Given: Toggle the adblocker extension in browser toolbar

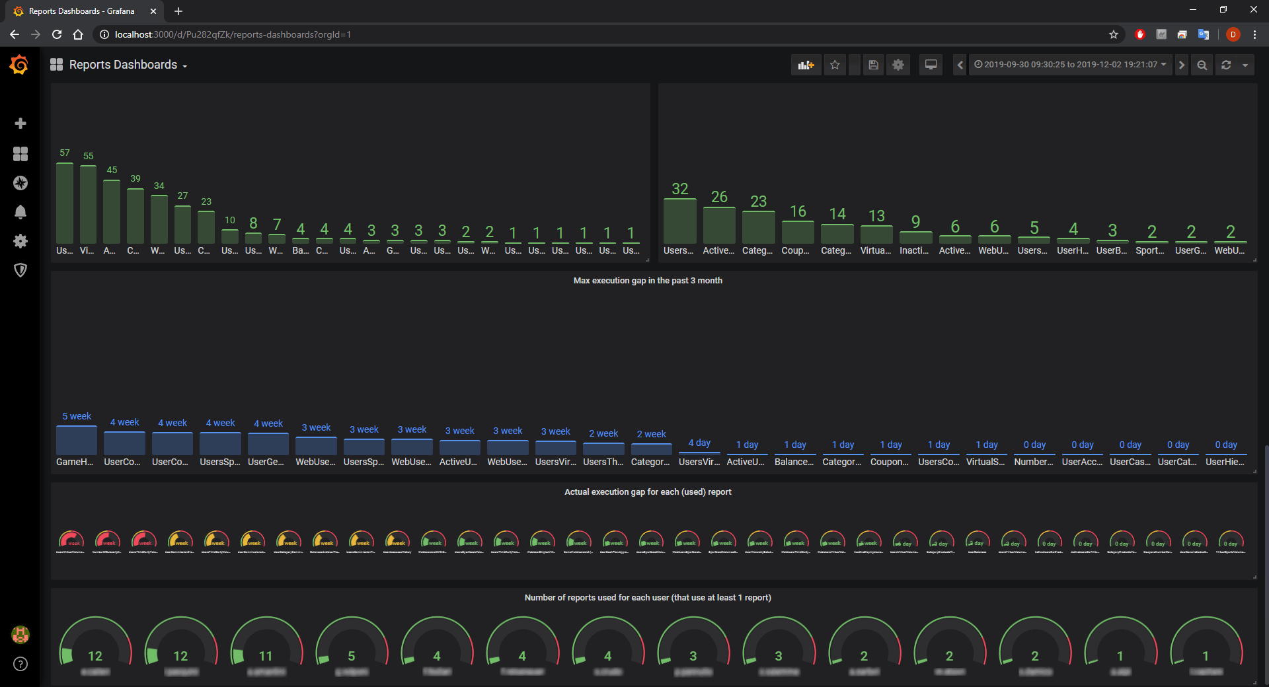Looking at the screenshot, I should click(x=1139, y=34).
